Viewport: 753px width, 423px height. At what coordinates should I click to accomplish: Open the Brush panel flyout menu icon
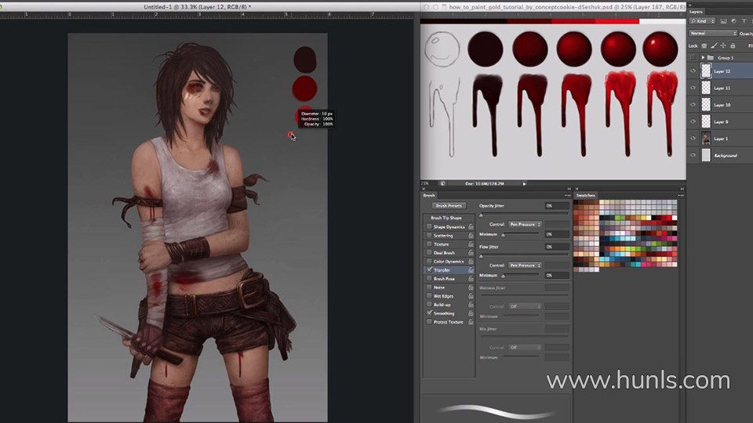[568, 195]
